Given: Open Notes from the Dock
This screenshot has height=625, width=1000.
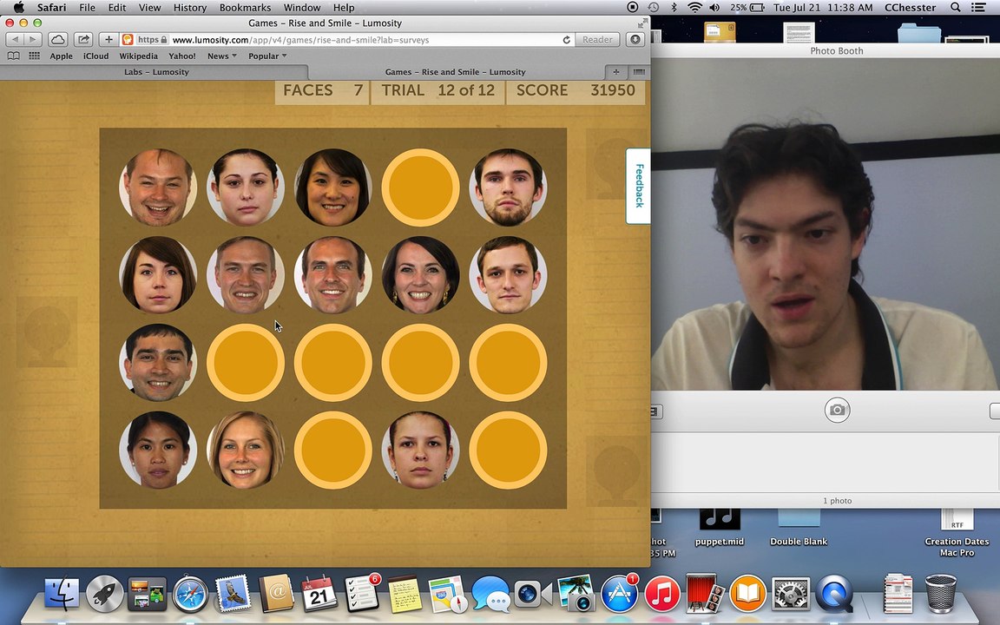Looking at the screenshot, I should pos(405,594).
